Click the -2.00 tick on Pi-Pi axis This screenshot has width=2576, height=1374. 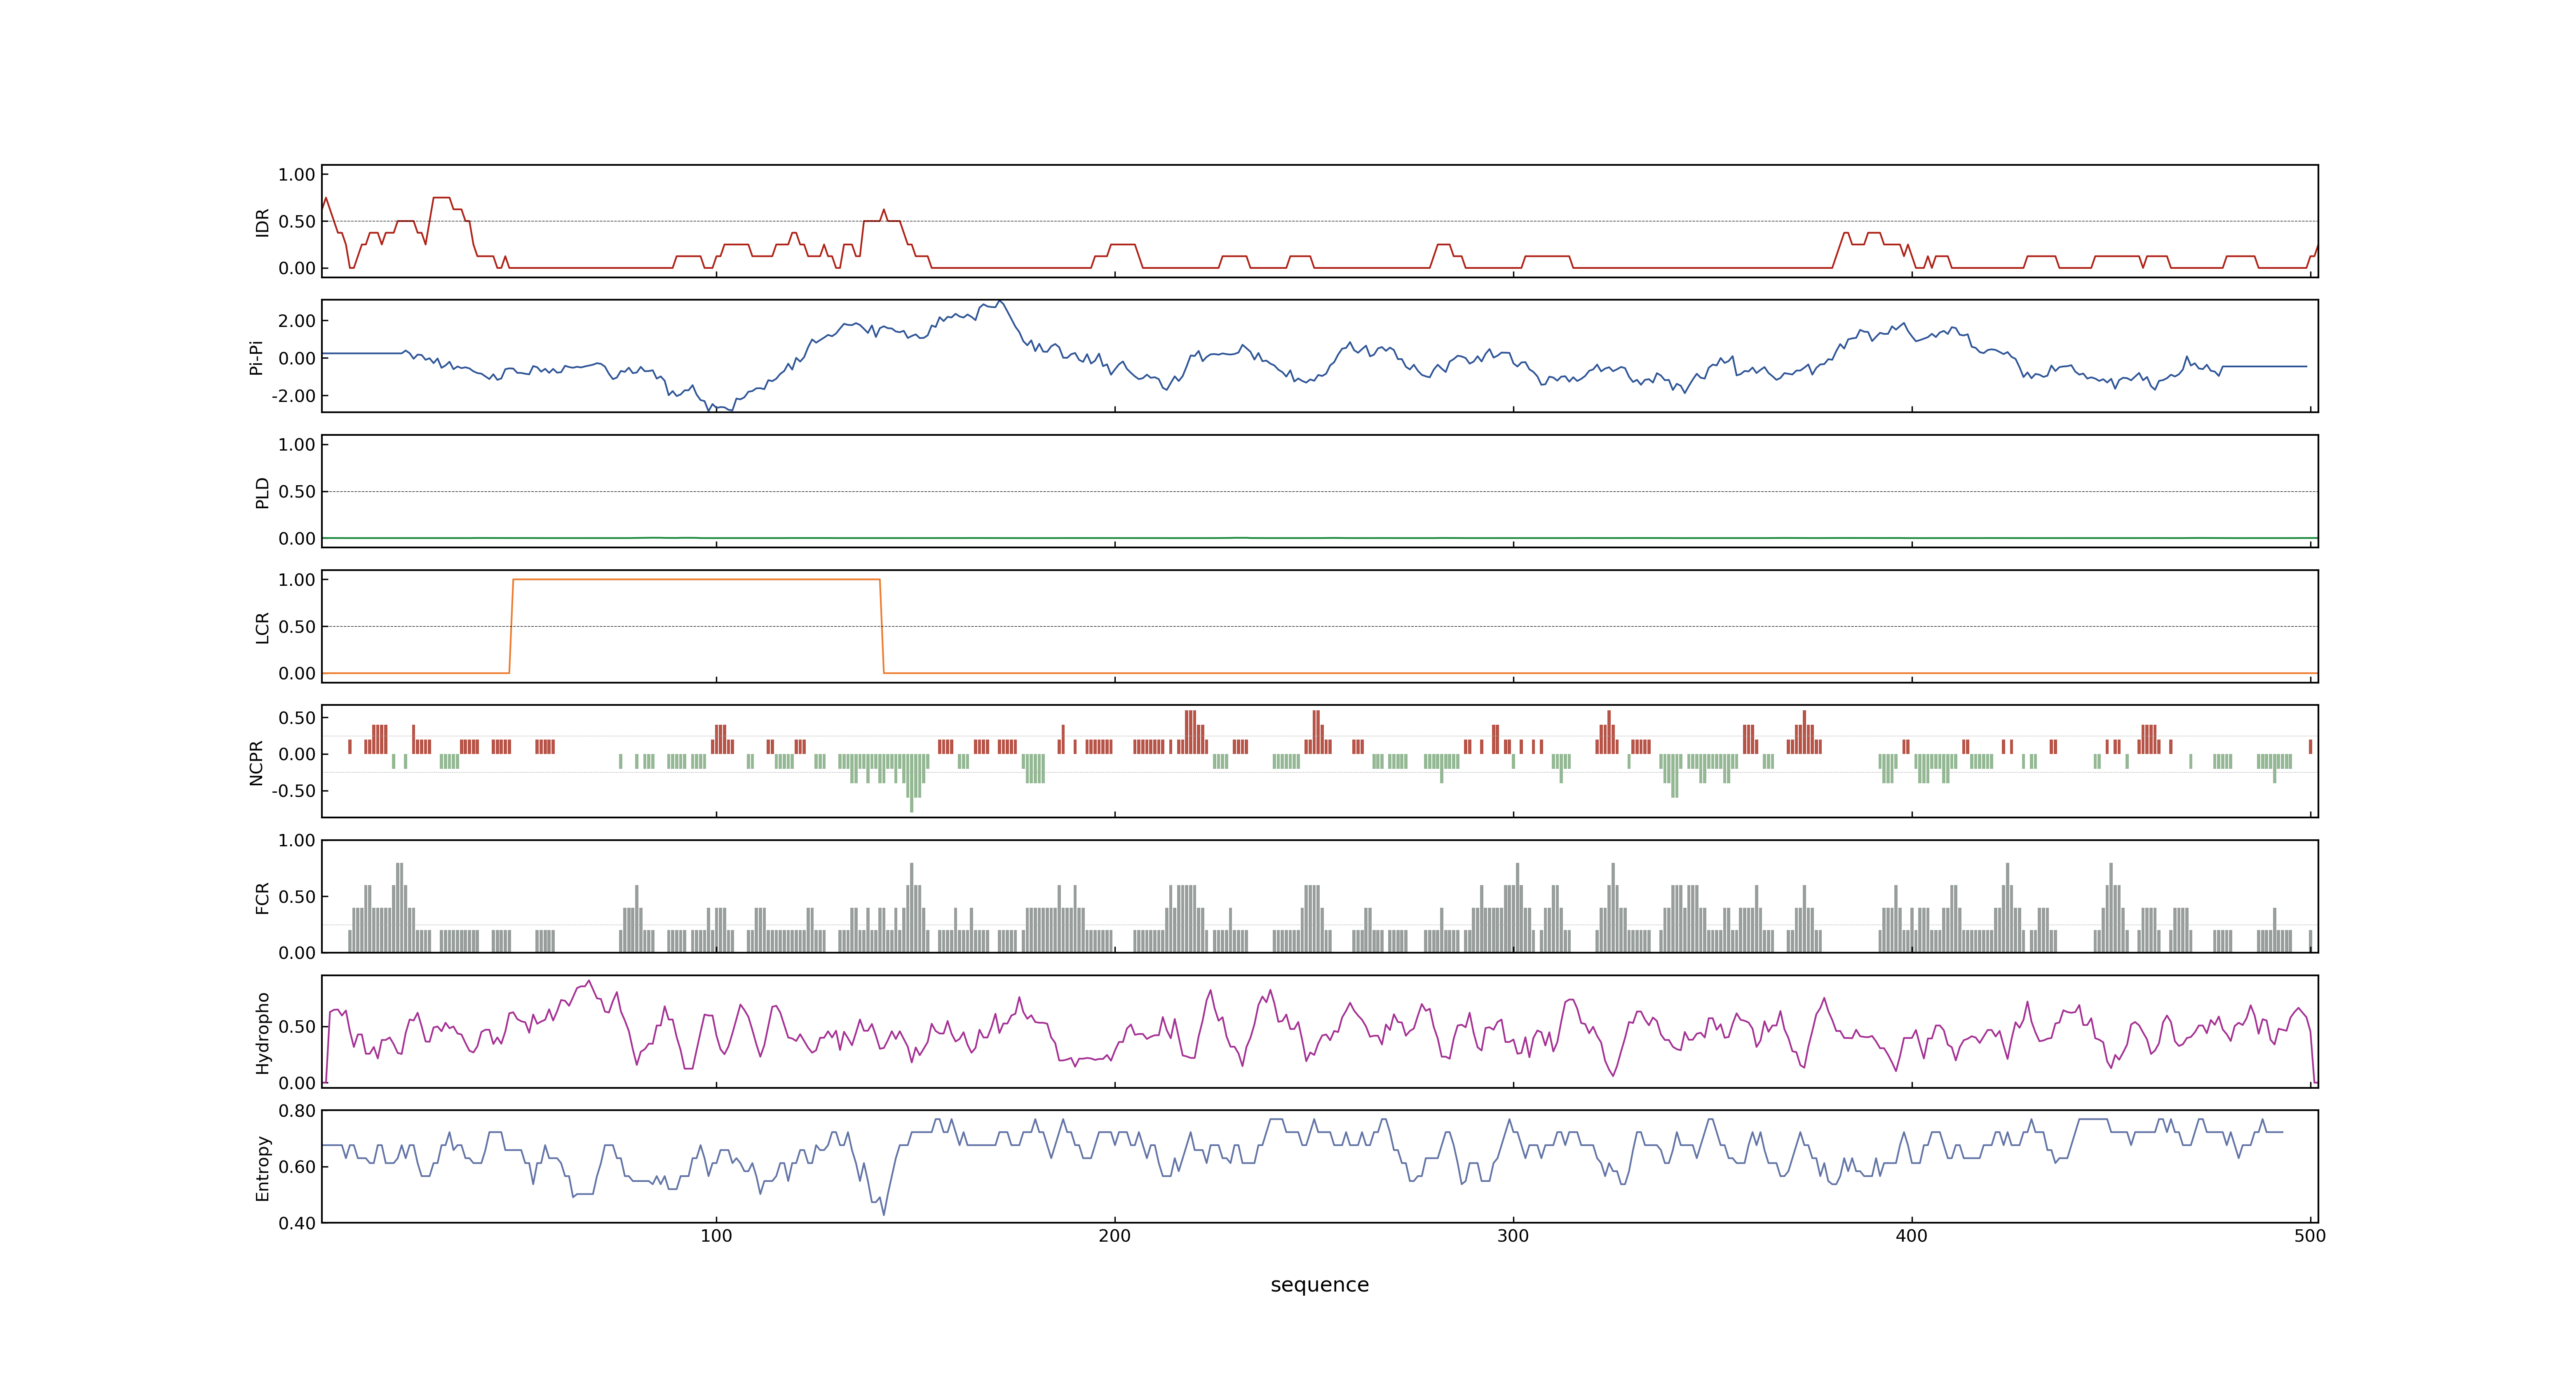293,396
